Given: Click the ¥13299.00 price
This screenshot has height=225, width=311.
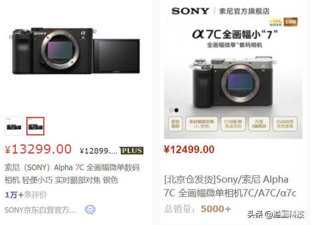Looking at the screenshot, I should 38,149.
